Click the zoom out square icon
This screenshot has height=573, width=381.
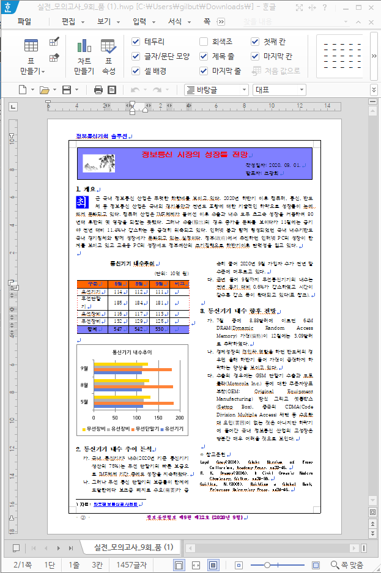[239, 565]
